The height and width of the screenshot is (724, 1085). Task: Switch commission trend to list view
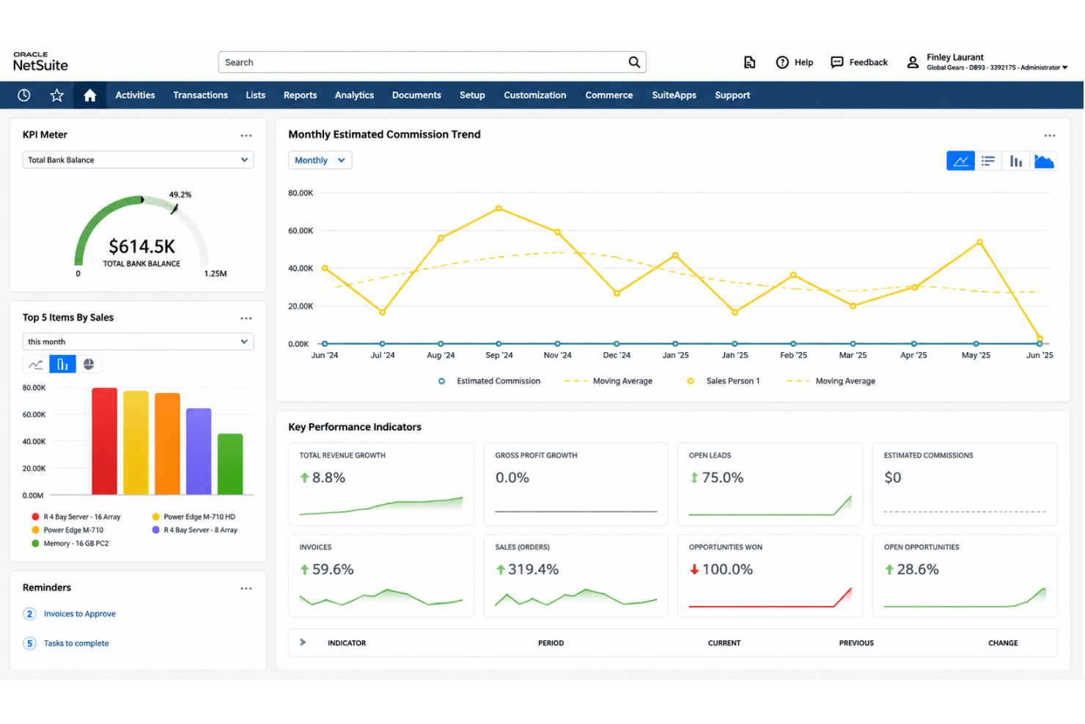click(x=988, y=161)
